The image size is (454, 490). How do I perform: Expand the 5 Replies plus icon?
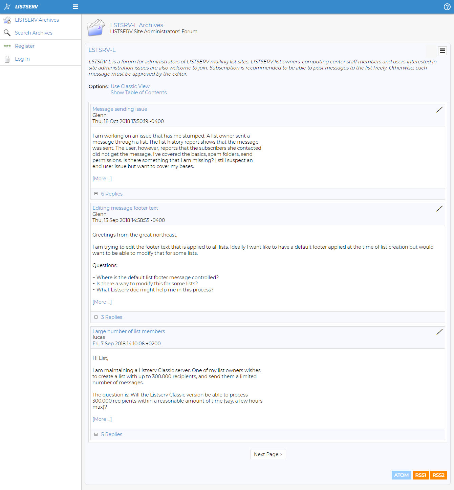pyautogui.click(x=96, y=434)
